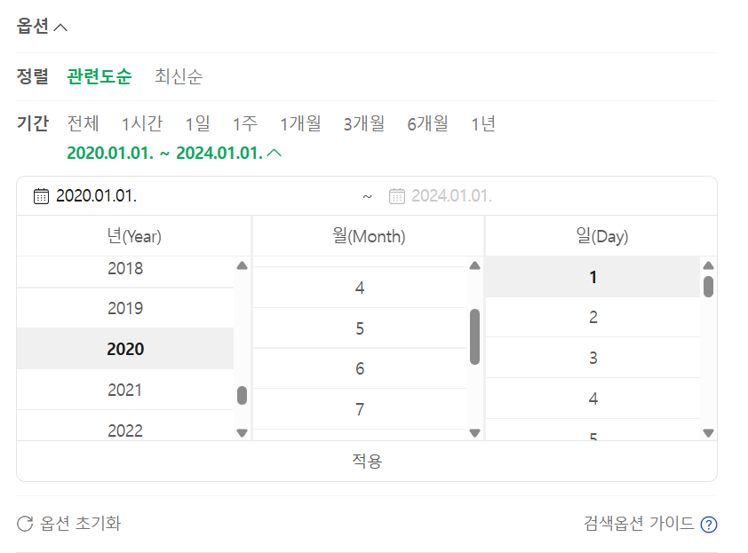748x553 pixels.
Task: Click the month list scrollbar thumb
Action: 474,336
